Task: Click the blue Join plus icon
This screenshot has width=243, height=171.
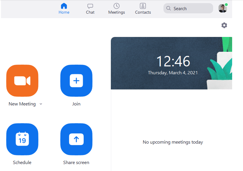Action: [76, 81]
